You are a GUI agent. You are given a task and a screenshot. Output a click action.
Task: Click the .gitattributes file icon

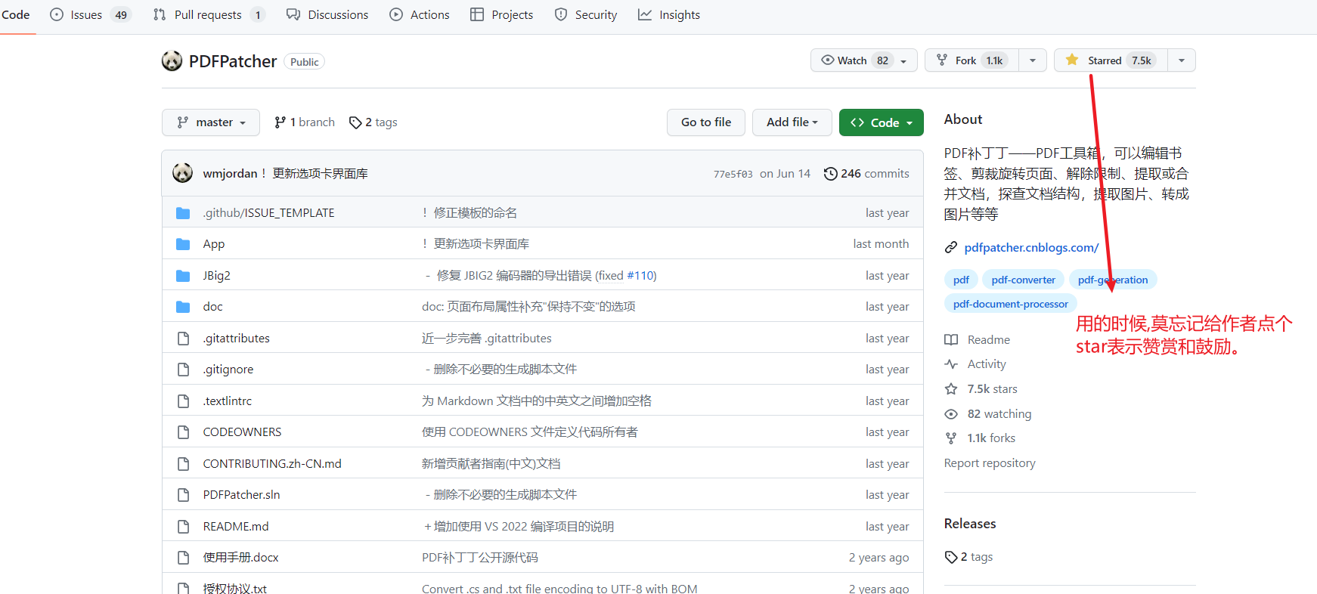tap(183, 339)
